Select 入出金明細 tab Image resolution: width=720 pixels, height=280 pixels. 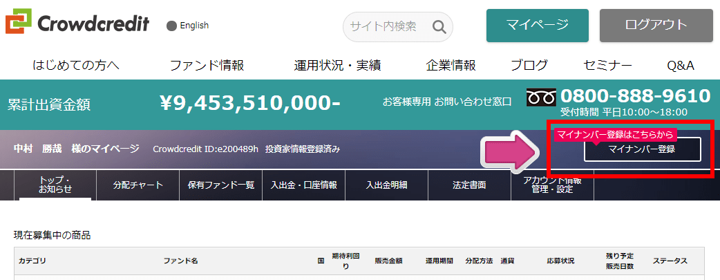387,185
